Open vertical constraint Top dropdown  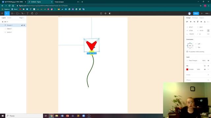(x=199, y=47)
